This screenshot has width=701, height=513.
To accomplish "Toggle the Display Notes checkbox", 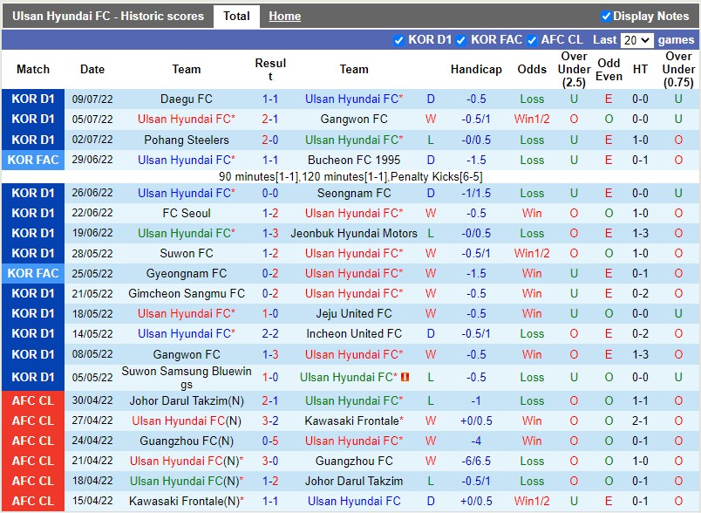I will point(606,17).
